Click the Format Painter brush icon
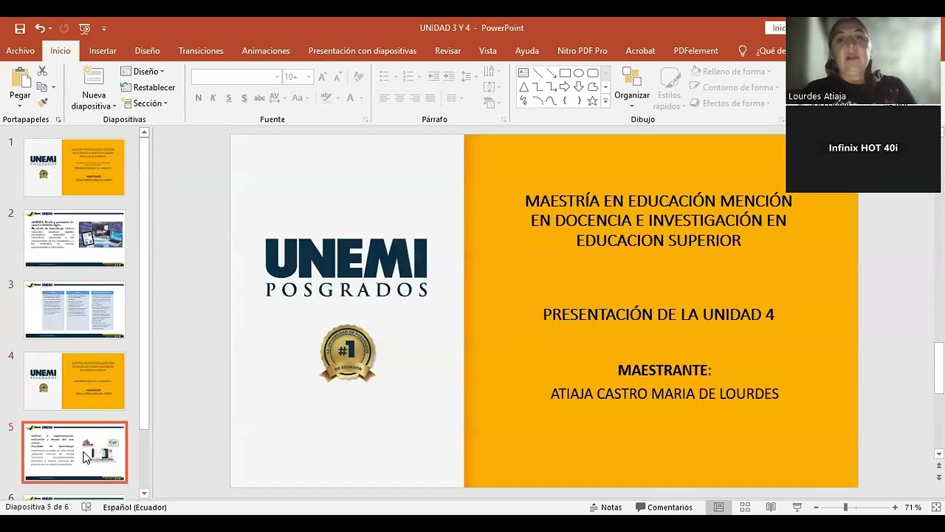This screenshot has height=532, width=945. click(x=42, y=103)
